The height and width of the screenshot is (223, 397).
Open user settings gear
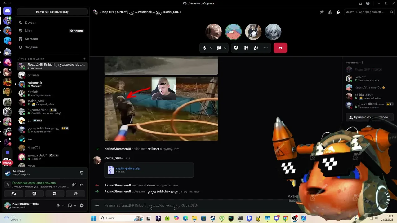point(82,205)
